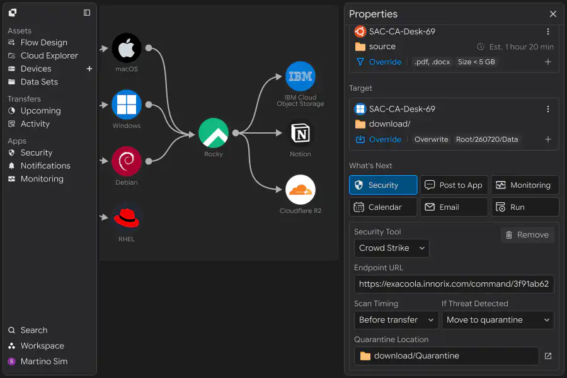This screenshot has height=378, width=567.
Task: Select the macOS node icon
Action: click(127, 48)
